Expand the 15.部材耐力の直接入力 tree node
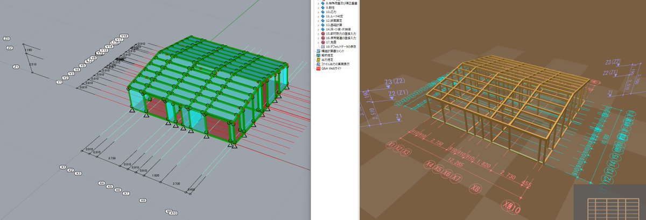646x220 pixels. click(318, 34)
